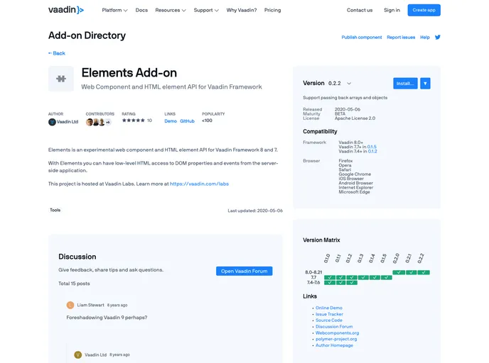Image resolution: width=489 pixels, height=363 pixels.
Task: Open the Demo link
Action: pos(171,121)
